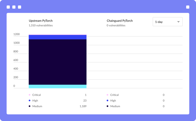Click the white square icon at top right
196x121 pixels.
(188, 7)
